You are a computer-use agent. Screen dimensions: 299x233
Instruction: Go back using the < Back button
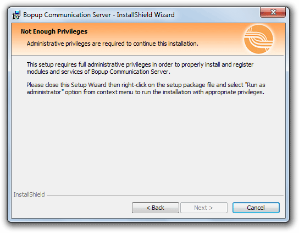pos(156,208)
